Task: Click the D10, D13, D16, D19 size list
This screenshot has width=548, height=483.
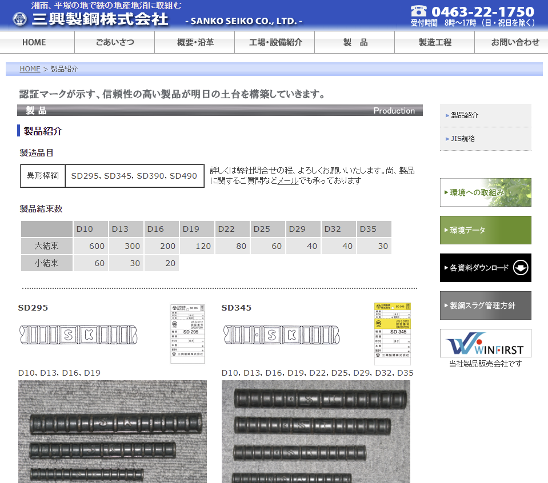Action: tap(59, 373)
